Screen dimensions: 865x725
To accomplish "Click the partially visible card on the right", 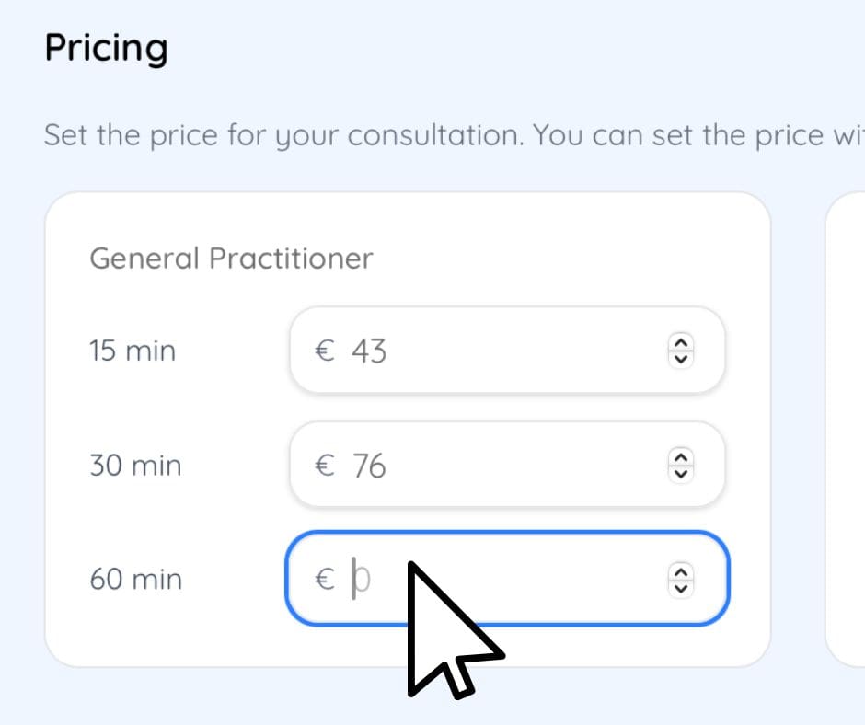I will click(847, 428).
